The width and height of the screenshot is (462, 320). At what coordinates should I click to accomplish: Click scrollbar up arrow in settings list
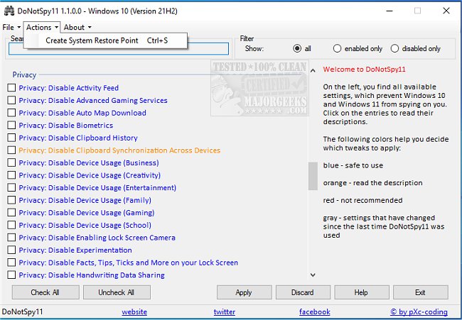tap(313, 70)
